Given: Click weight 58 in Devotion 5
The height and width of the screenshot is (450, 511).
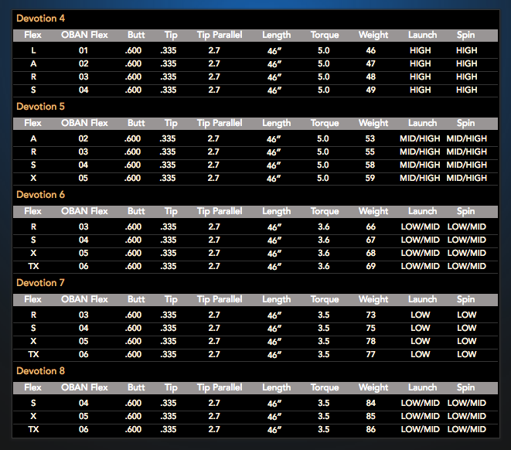Looking at the screenshot, I should (370, 165).
